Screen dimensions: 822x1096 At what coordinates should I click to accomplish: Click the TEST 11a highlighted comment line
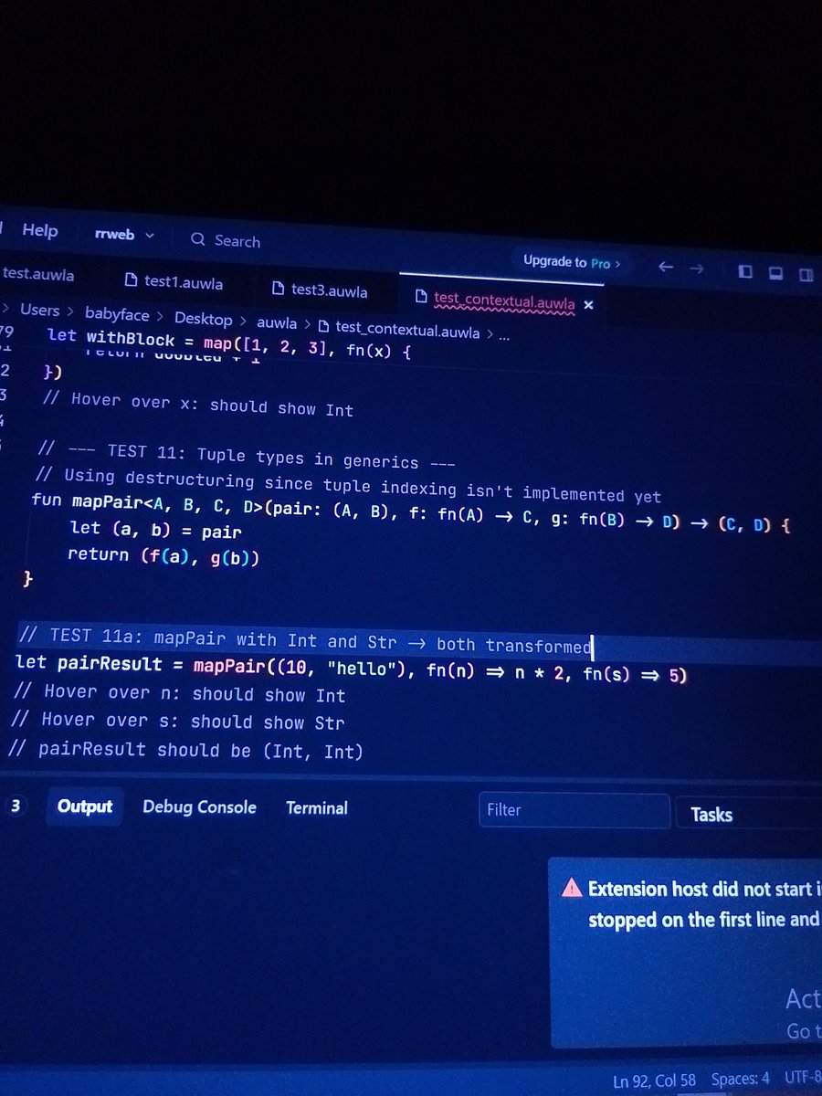306,641
